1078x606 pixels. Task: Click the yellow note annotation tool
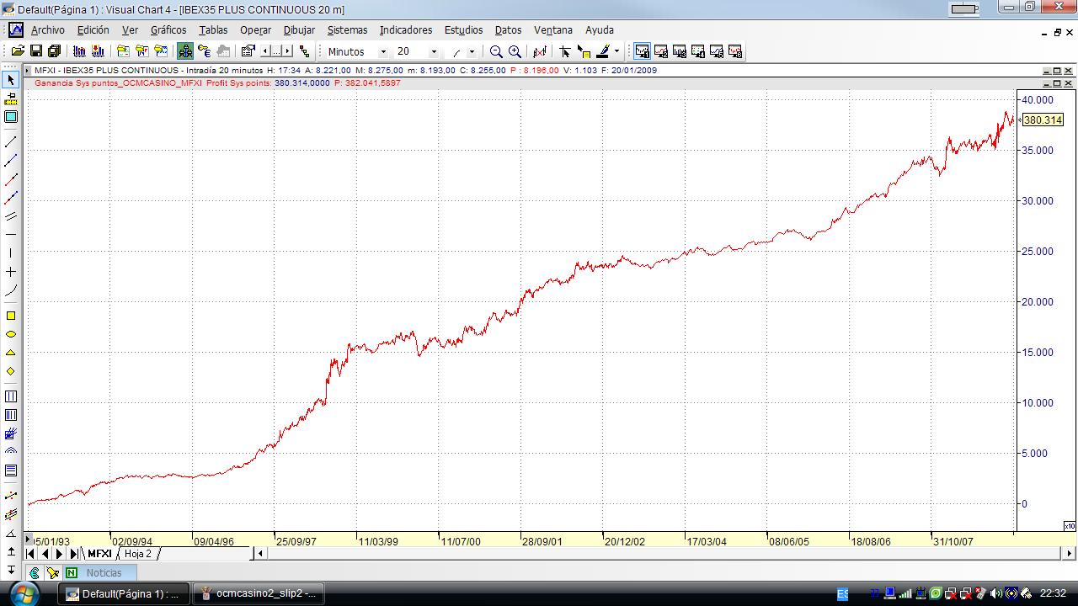(x=584, y=51)
